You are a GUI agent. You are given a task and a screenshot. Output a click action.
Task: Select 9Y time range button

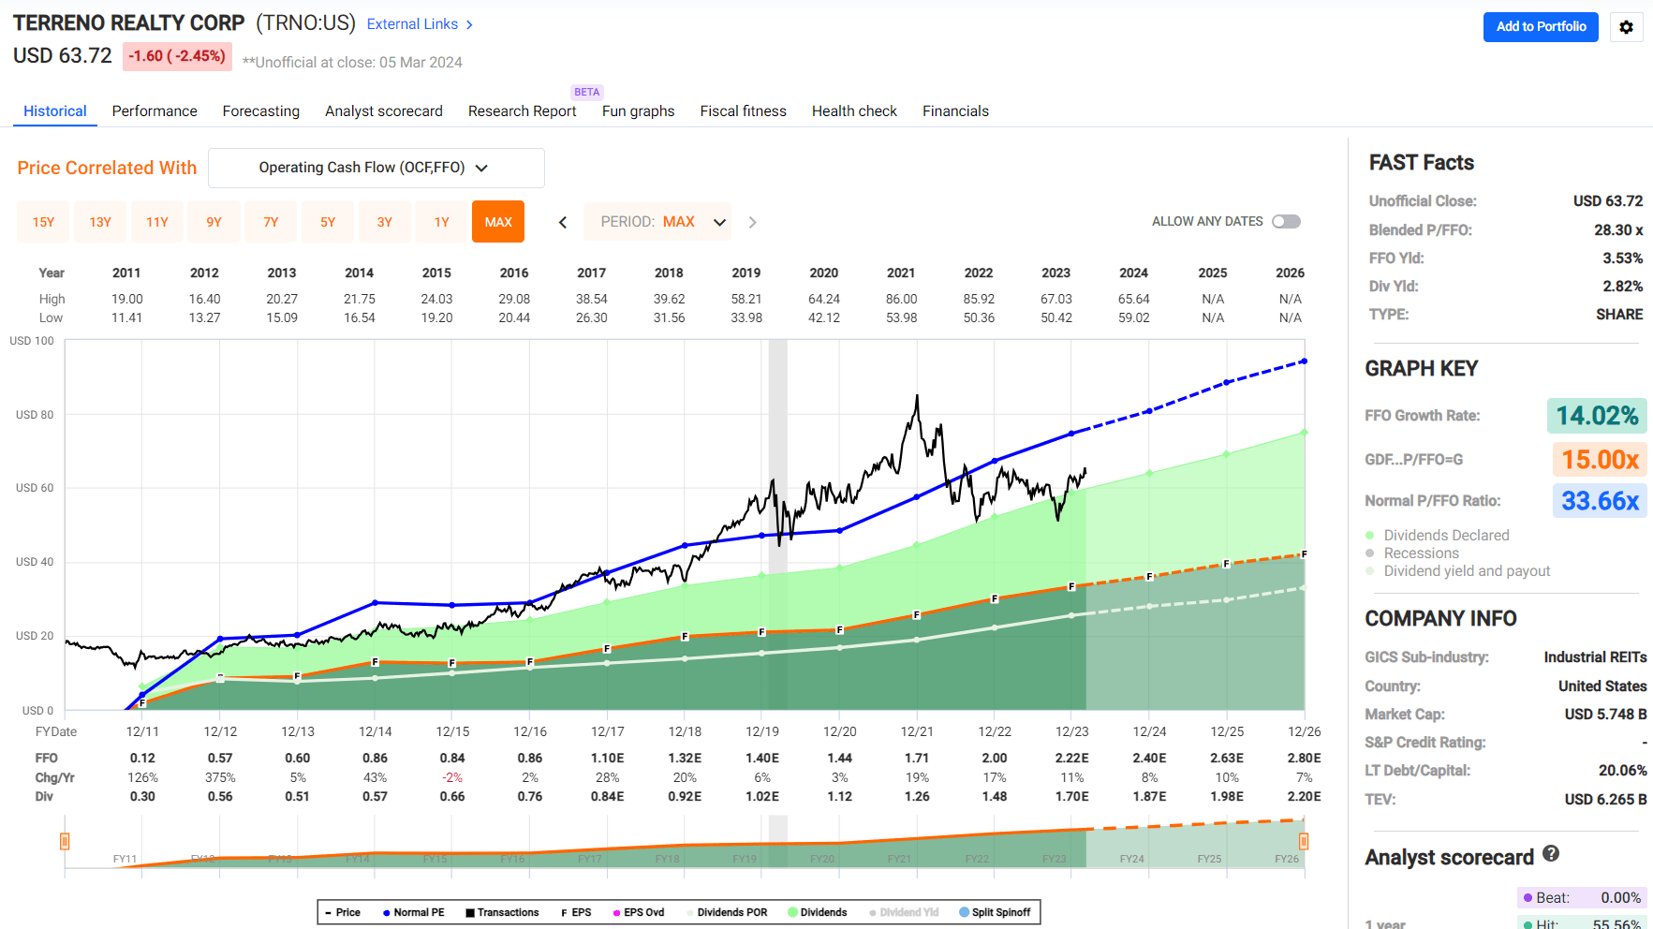[214, 222]
